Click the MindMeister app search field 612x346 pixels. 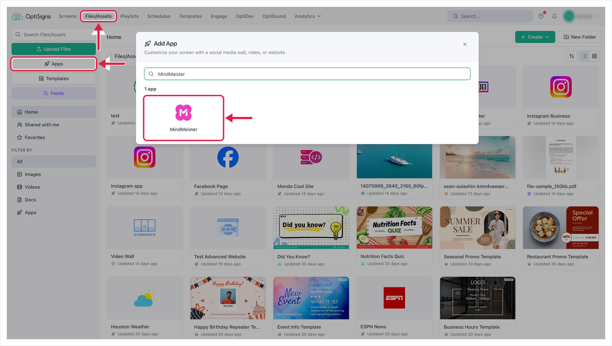307,74
